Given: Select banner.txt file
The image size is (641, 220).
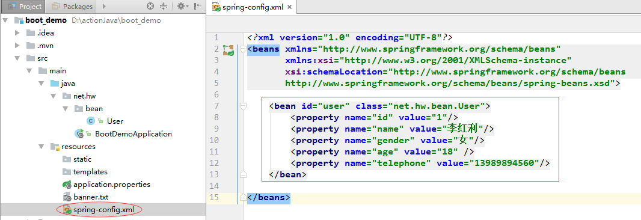Looking at the screenshot, I should 91,197.
